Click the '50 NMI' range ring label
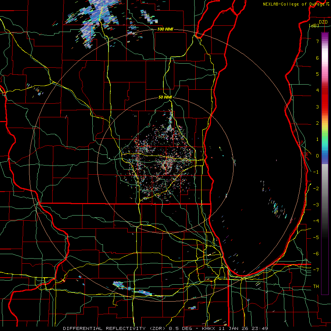 pos(165,97)
